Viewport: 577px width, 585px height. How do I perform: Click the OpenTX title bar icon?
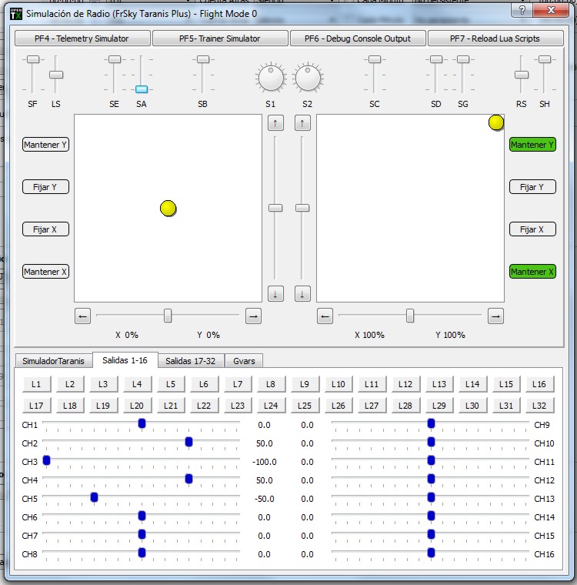click(16, 14)
